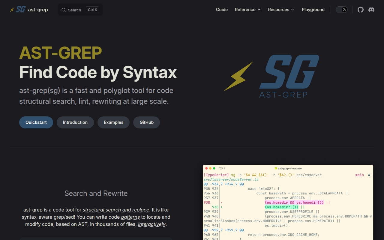Follow the 'structural search and replace' link
Screen dimensions: 384x240
(x=116, y=210)
